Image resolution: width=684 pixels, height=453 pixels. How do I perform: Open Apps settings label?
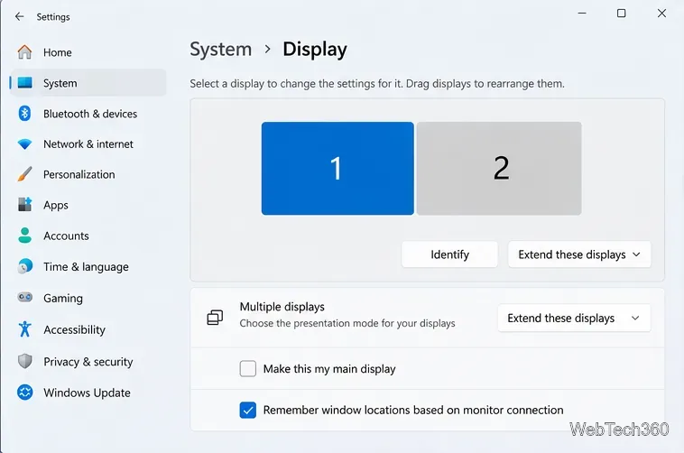tap(55, 205)
